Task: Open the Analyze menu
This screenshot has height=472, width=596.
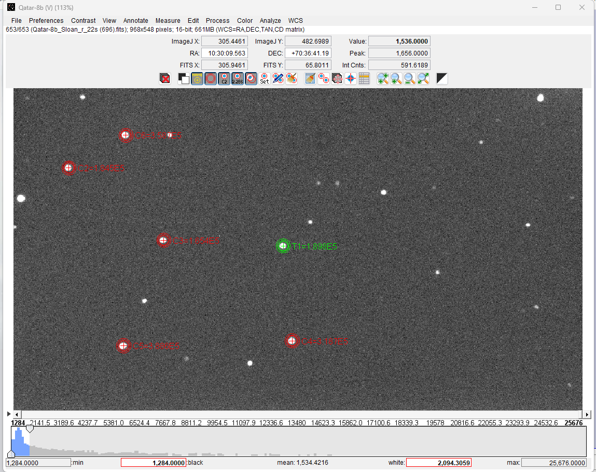Action: tap(270, 21)
